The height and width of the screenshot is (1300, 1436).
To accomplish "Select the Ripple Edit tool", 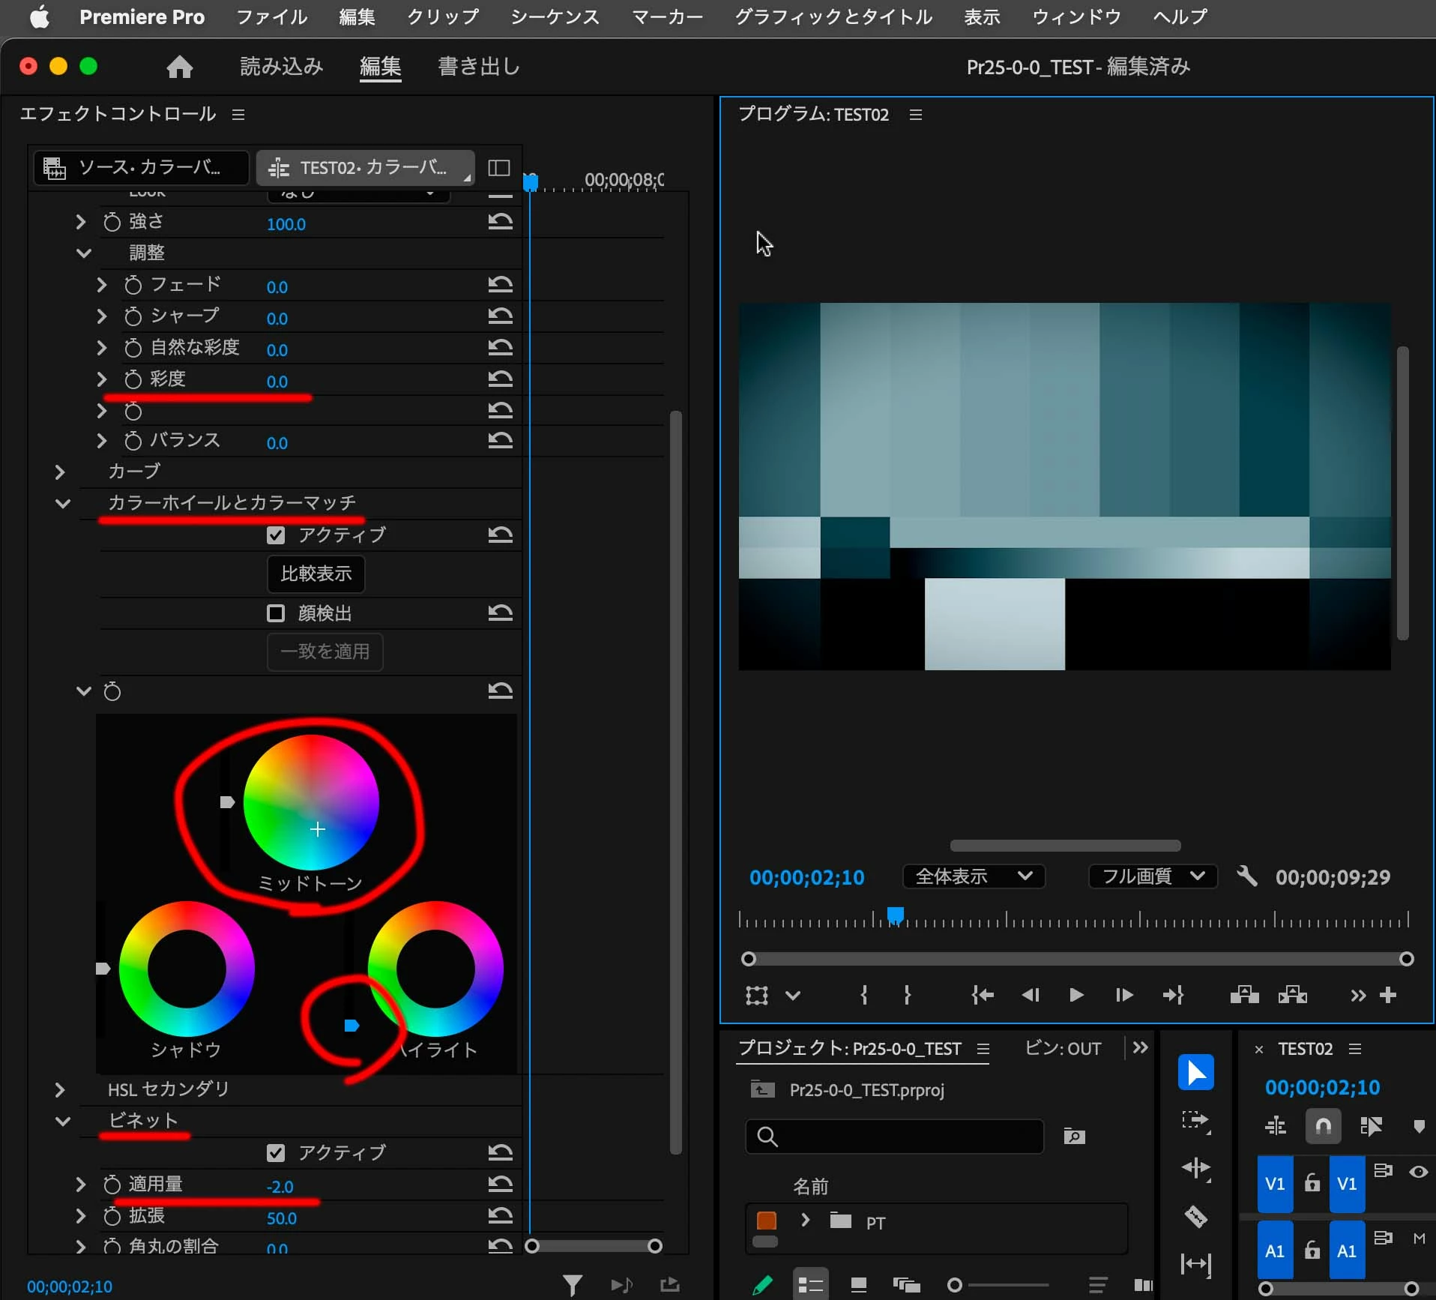I will (x=1195, y=1170).
